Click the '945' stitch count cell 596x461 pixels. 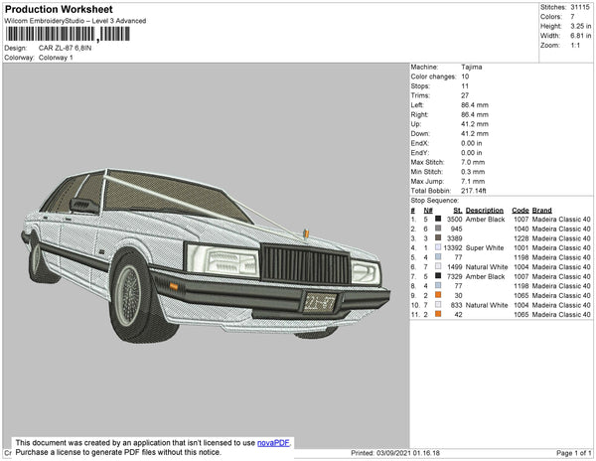coord(457,229)
